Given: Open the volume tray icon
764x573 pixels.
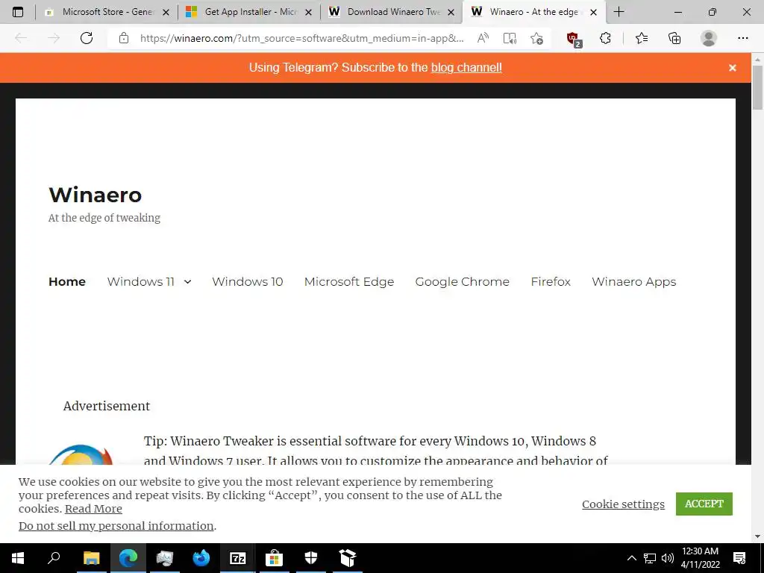Looking at the screenshot, I should point(668,558).
